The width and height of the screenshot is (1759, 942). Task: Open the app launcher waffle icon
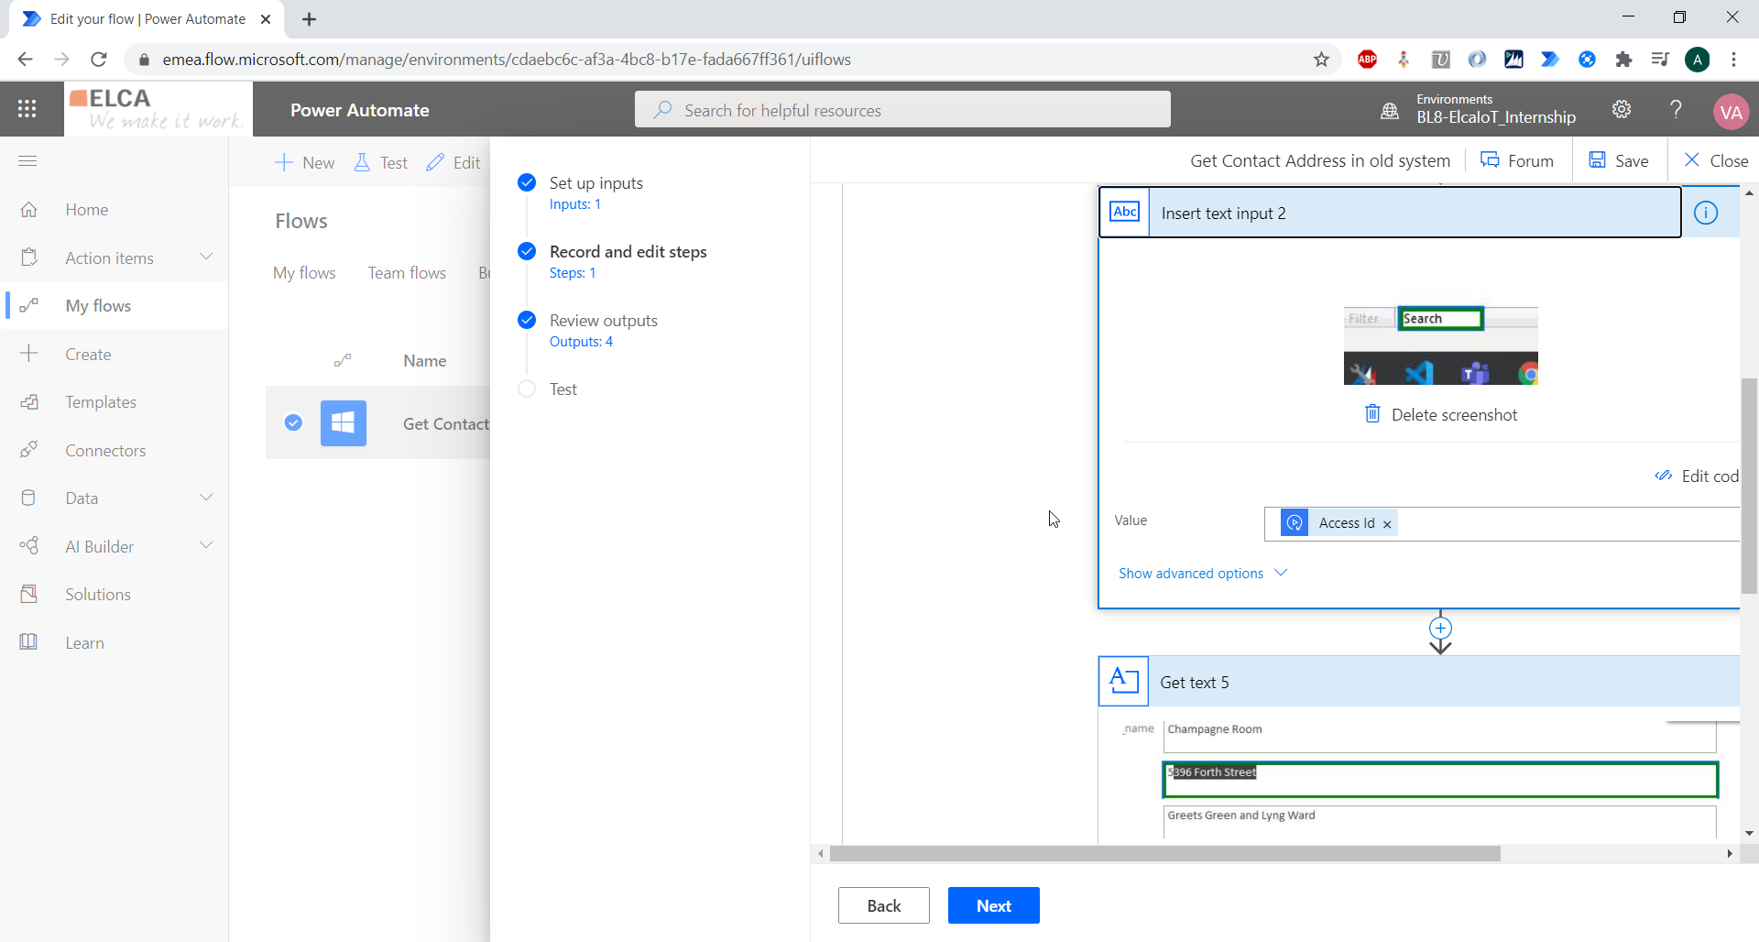click(27, 109)
